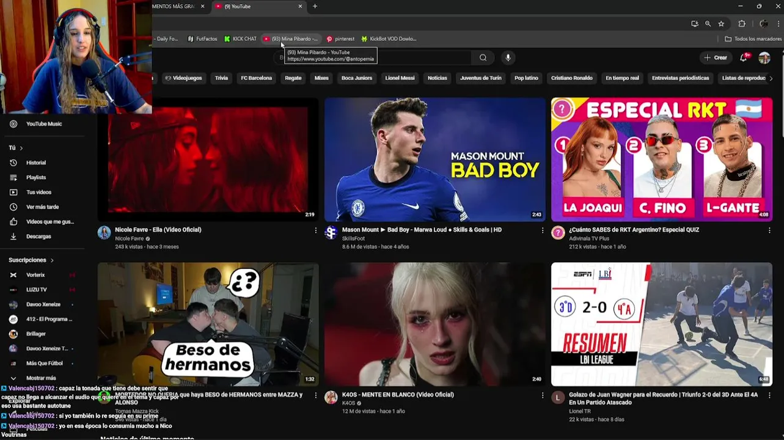The width and height of the screenshot is (784, 440).
Task: Select the Cristiano Ronaldo filter chip
Action: (x=572, y=78)
